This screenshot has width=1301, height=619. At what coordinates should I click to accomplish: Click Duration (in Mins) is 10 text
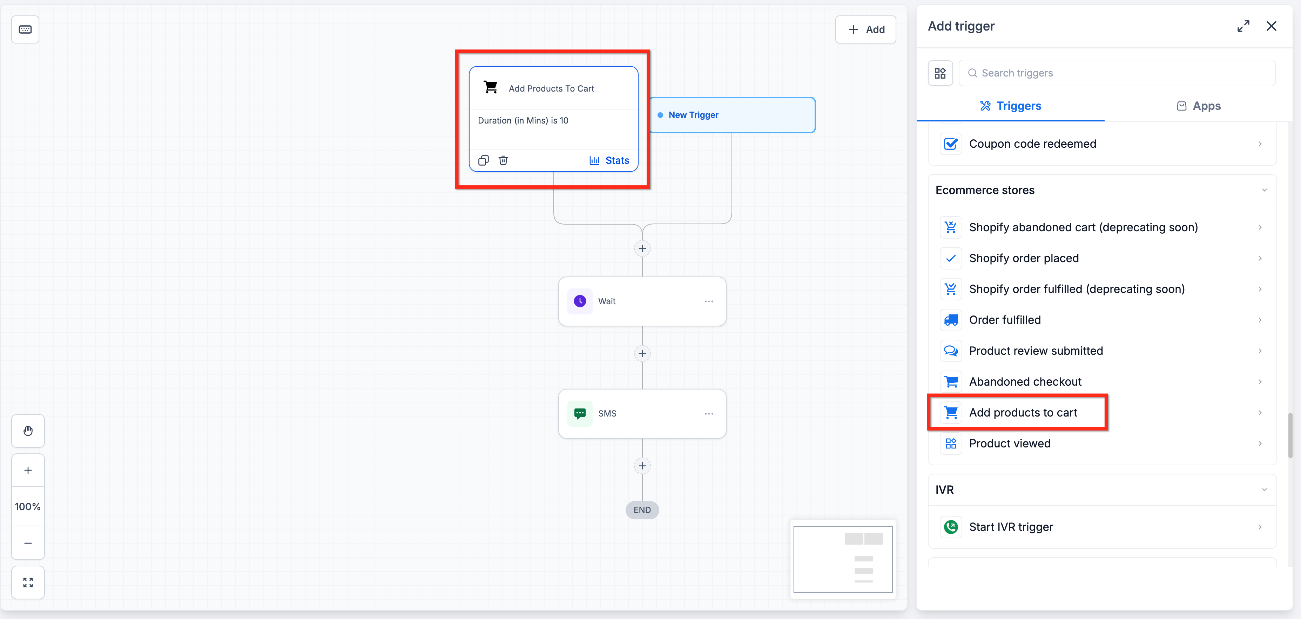pyautogui.click(x=523, y=120)
